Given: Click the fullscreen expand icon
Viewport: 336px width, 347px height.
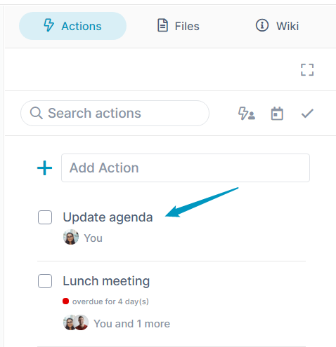Looking at the screenshot, I should pyautogui.click(x=307, y=69).
